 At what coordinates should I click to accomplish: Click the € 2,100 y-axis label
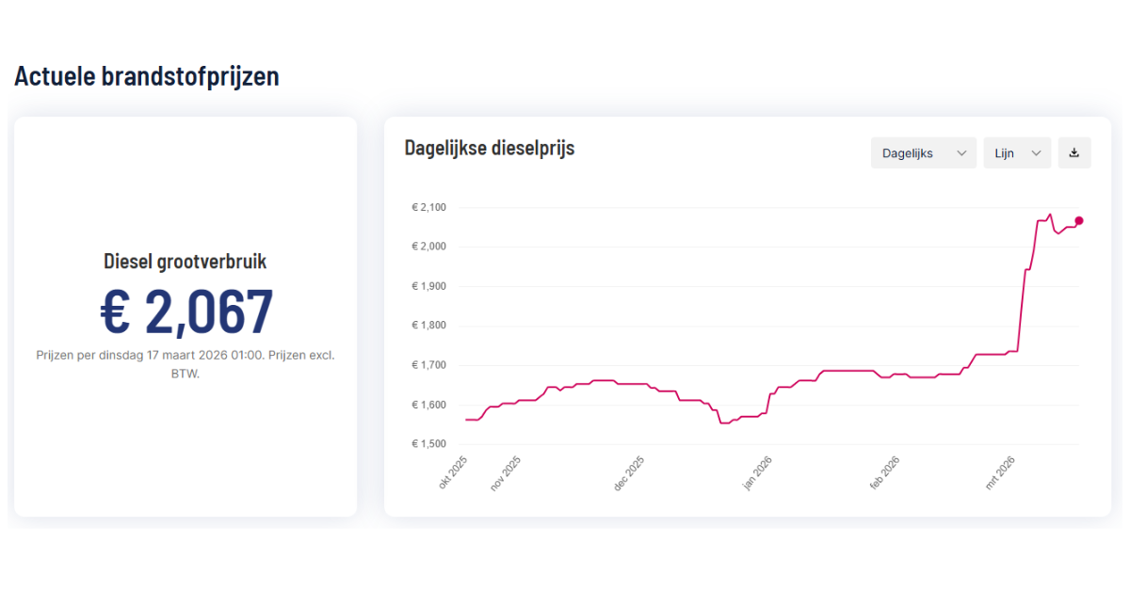[x=428, y=207]
